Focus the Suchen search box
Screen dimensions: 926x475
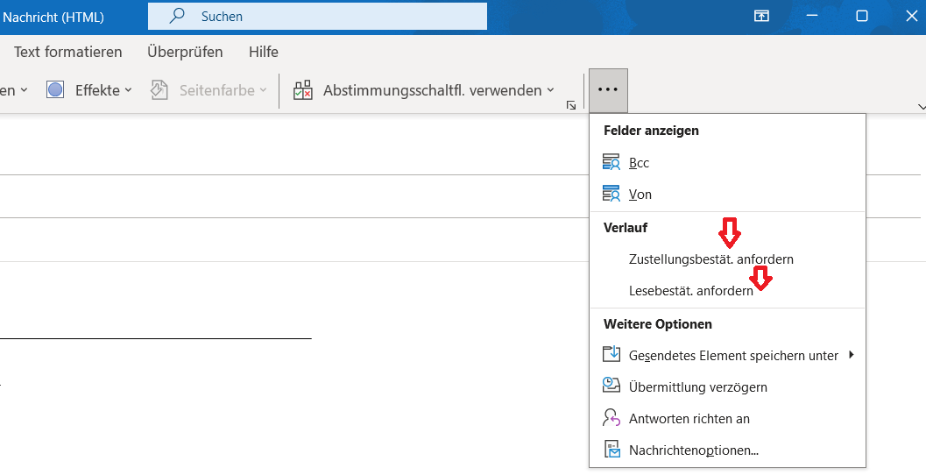317,16
